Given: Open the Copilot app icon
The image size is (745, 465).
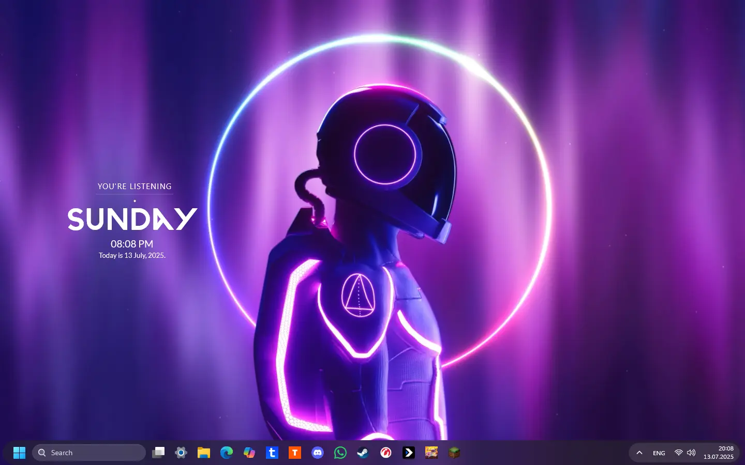Looking at the screenshot, I should point(249,453).
